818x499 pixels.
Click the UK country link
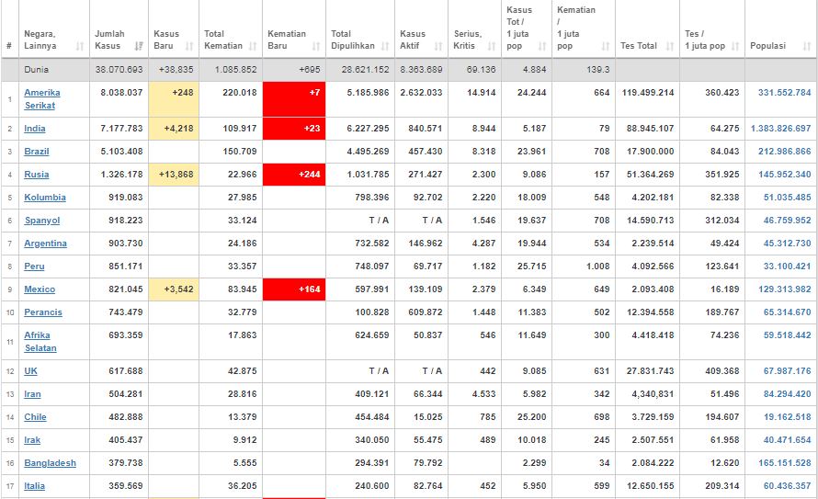(x=30, y=370)
